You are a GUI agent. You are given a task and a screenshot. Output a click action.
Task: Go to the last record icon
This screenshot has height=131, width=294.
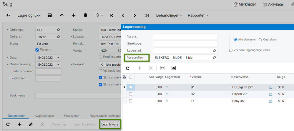tap(147, 16)
